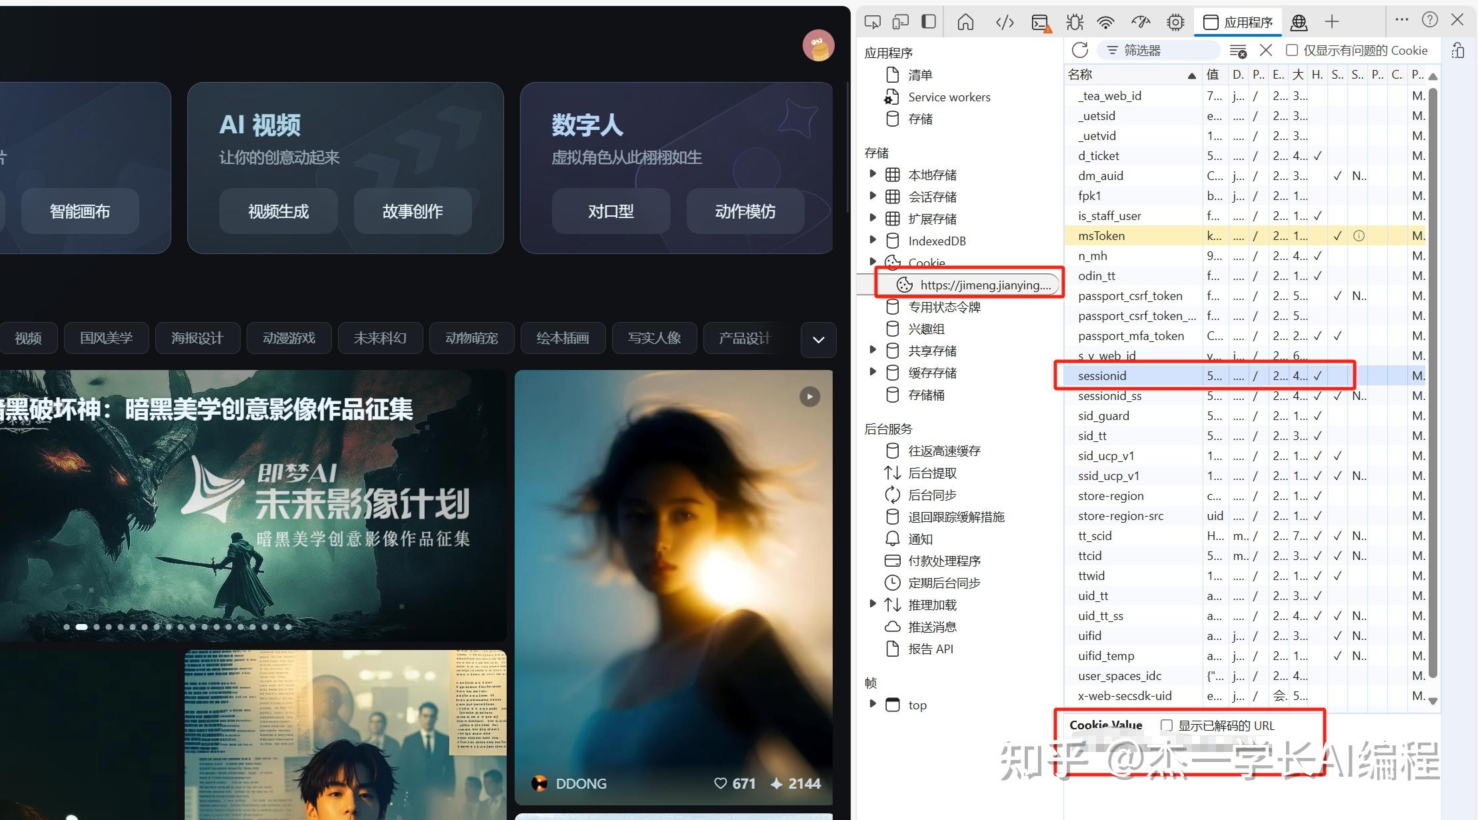Check the show decoded URL checkbox
Viewport: 1478px width, 820px height.
click(x=1167, y=725)
